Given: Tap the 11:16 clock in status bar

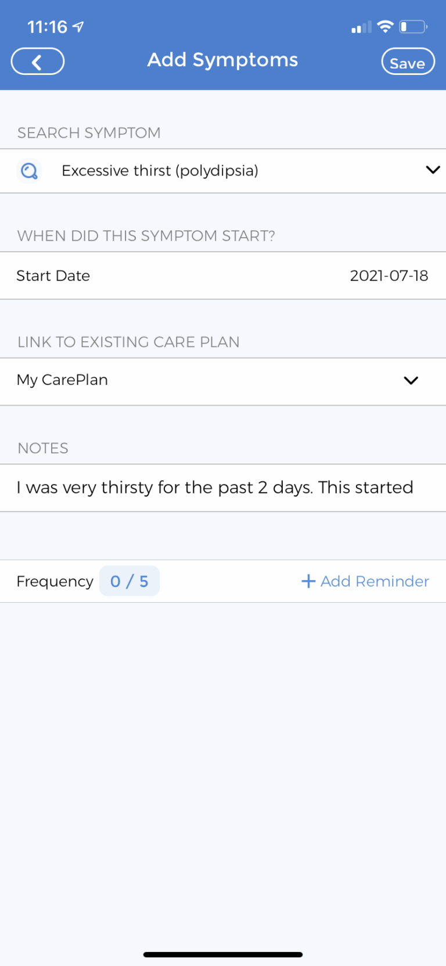Looking at the screenshot, I should click(45, 26).
